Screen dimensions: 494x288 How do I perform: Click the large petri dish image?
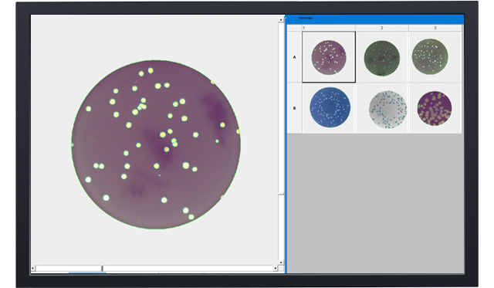tap(156, 144)
